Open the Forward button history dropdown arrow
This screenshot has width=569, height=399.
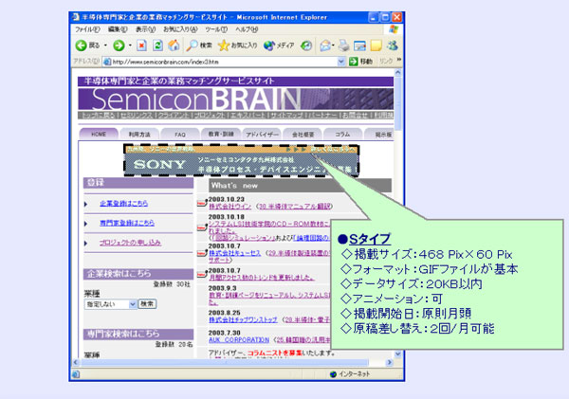(130, 45)
